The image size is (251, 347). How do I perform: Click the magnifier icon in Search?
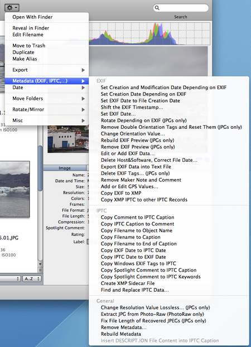click(x=157, y=8)
